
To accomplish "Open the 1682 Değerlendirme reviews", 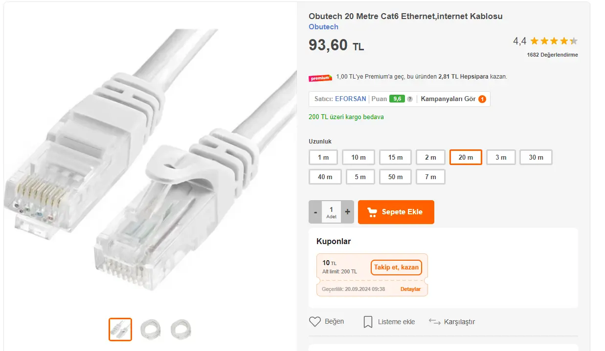I will 552,55.
